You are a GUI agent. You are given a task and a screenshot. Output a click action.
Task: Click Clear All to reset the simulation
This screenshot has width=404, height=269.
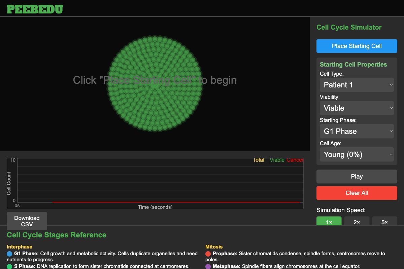tap(357, 193)
